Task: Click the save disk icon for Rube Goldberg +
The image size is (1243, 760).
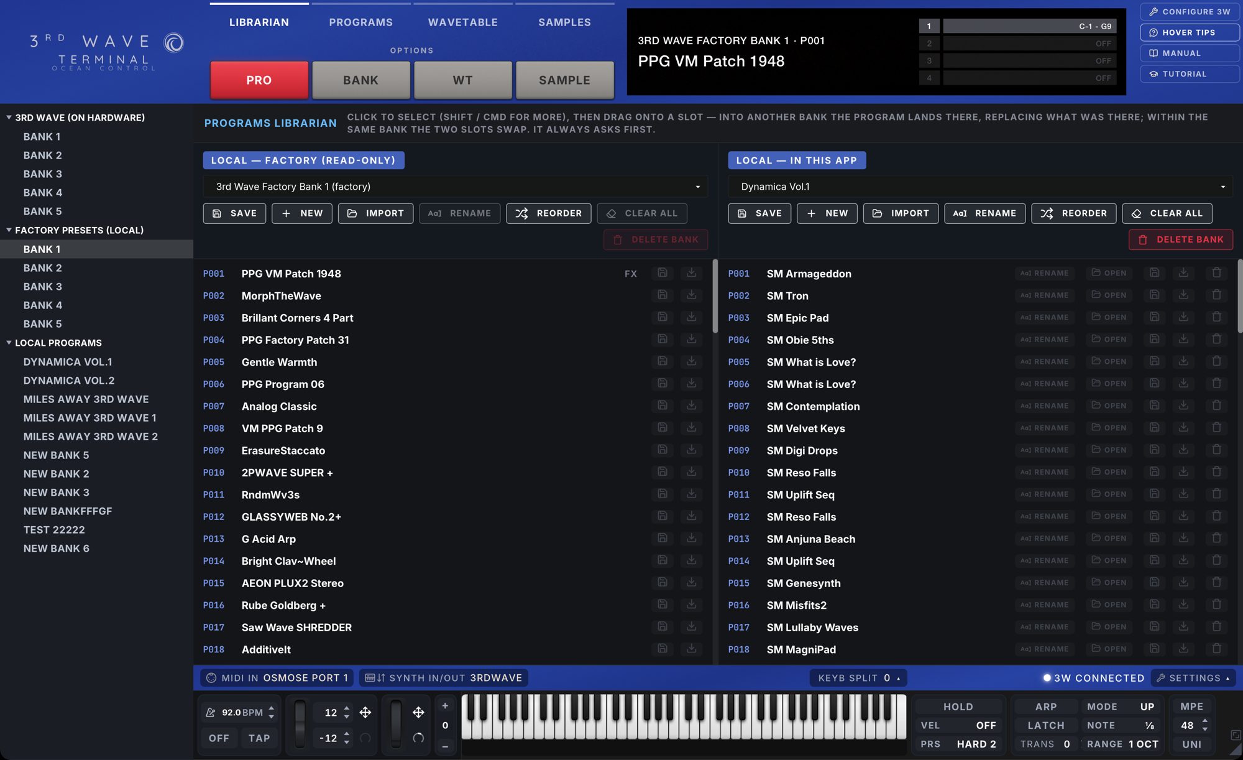Action: [663, 605]
